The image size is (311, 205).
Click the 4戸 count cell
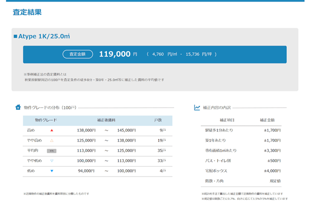click(162, 171)
